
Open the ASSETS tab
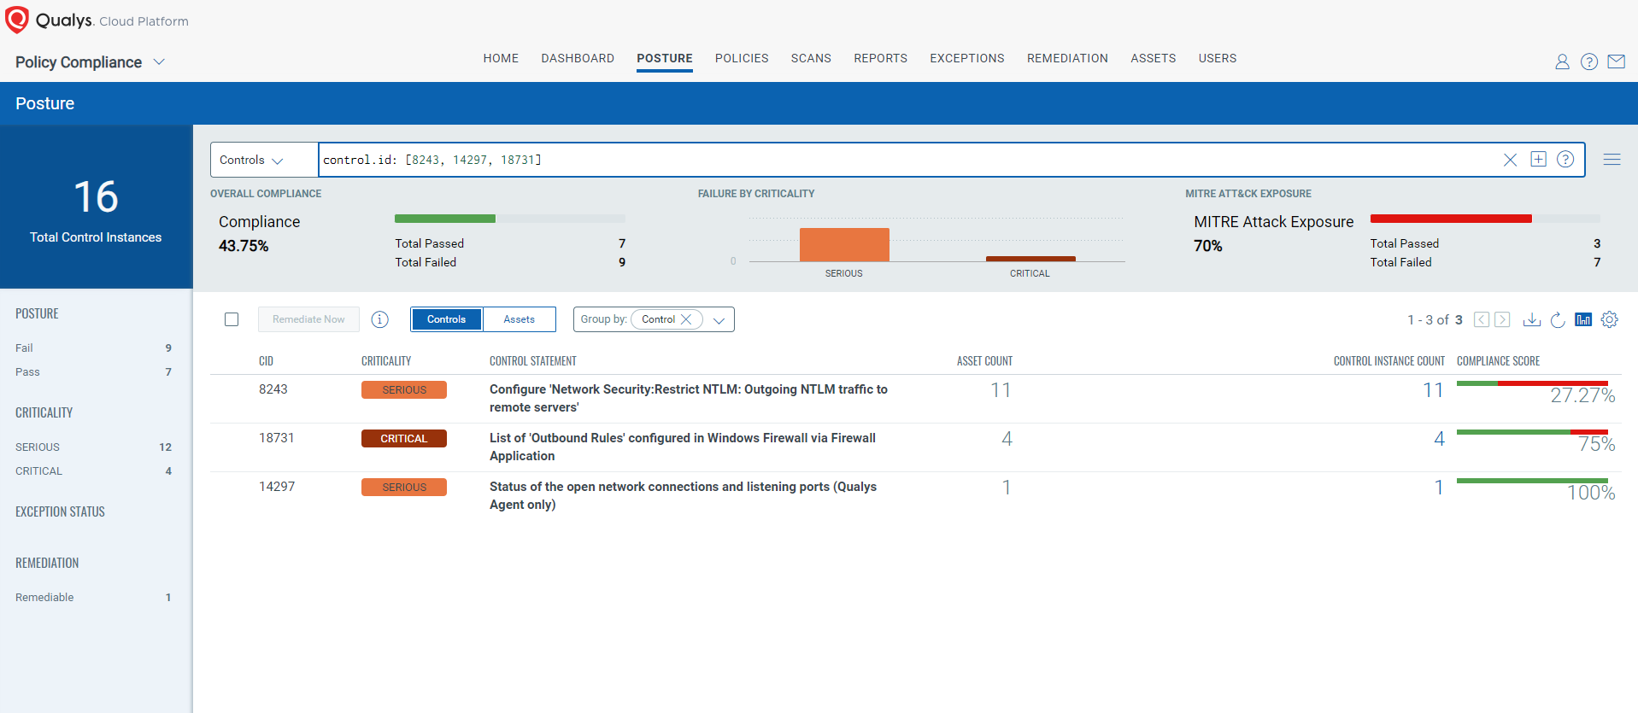tap(1153, 58)
